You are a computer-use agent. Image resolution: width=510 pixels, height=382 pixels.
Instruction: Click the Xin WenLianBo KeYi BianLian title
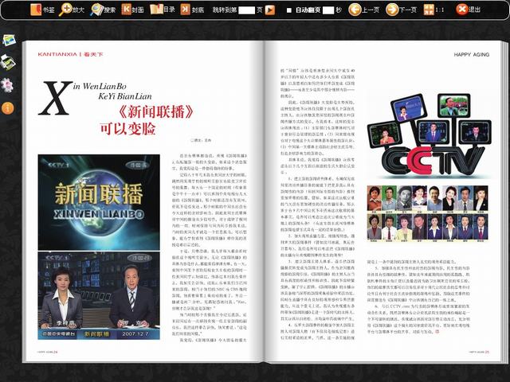[x=96, y=98]
